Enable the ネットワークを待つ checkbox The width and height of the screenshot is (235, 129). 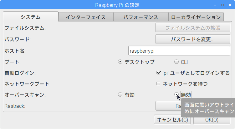click(158, 84)
